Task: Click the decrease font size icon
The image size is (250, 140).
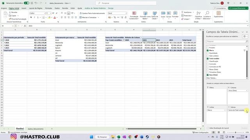Action: coord(57,13)
